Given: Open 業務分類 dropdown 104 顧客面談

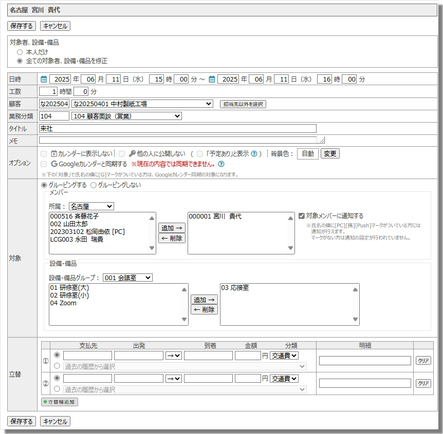Looking at the screenshot, I should (126, 116).
